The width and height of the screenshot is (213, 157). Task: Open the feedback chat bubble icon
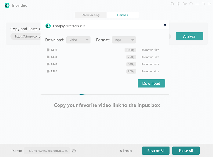pyautogui.click(x=191, y=4)
